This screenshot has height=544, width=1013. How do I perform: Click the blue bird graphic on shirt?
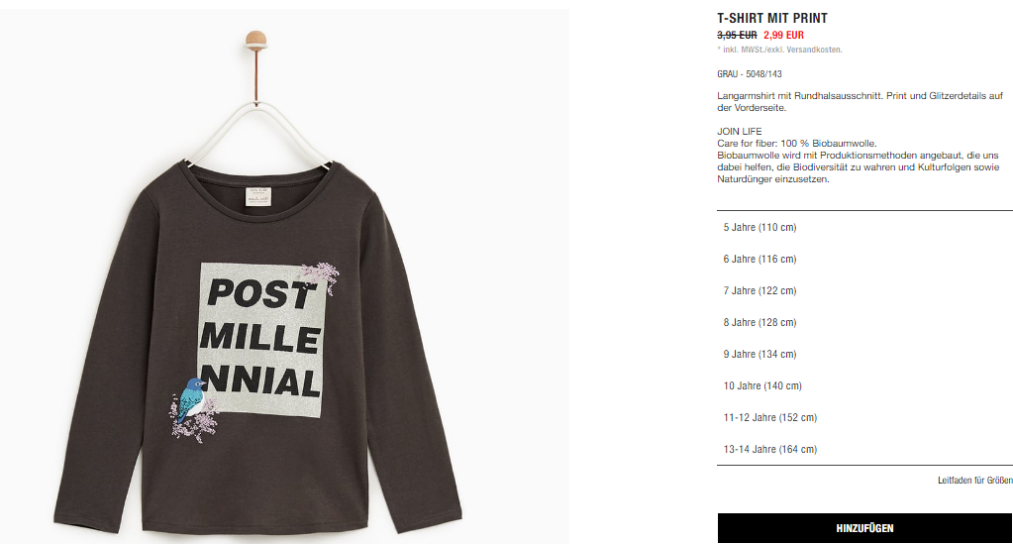click(191, 399)
